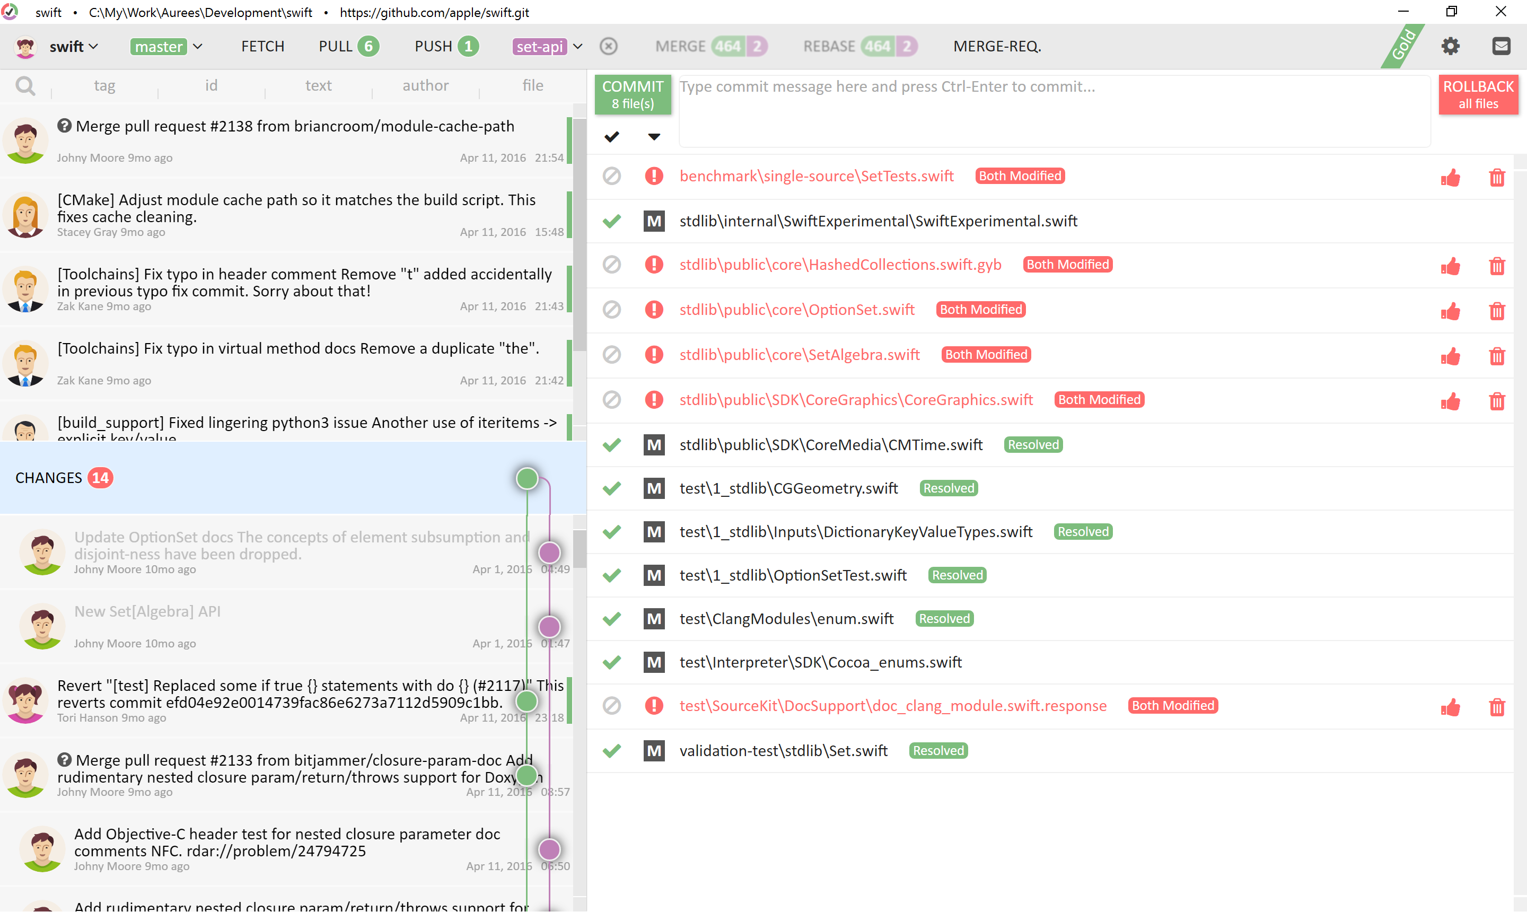1527x912 pixels.
Task: Click ROLLBACK all files button
Action: pos(1478,94)
